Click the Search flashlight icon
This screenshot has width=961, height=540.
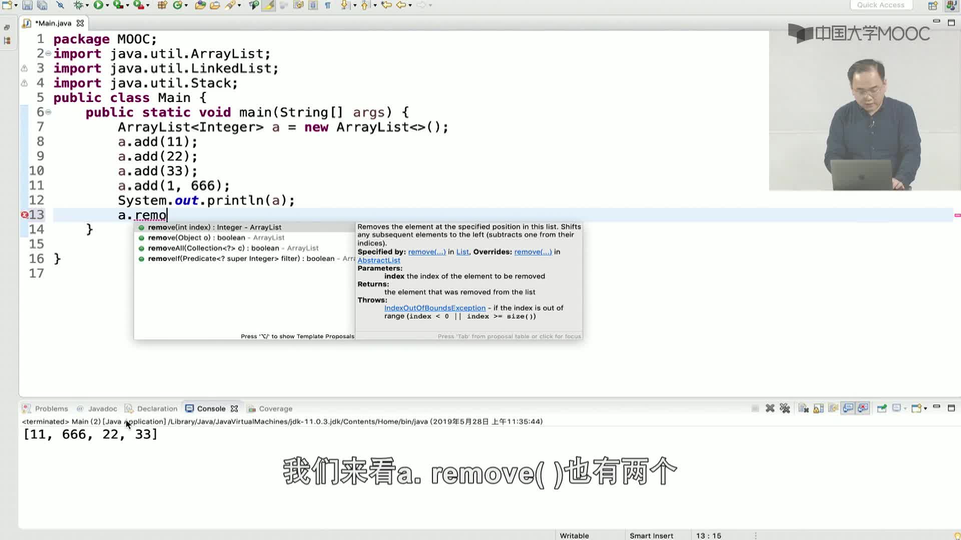tap(230, 5)
